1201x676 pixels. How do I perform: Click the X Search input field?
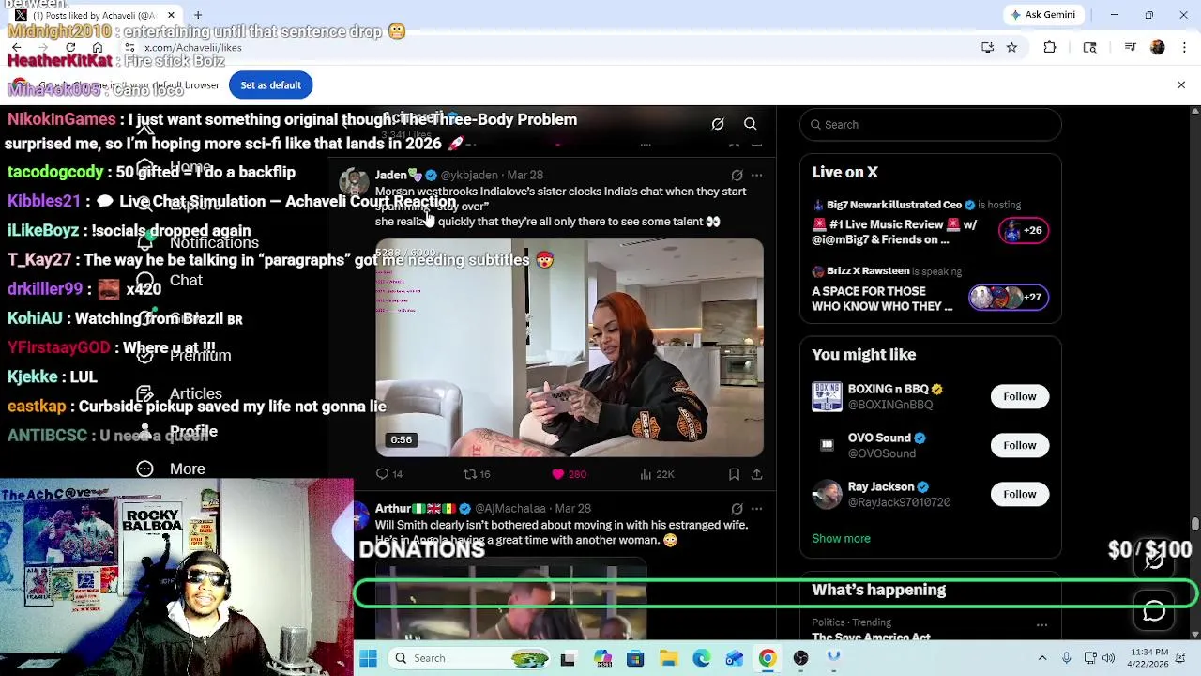(931, 124)
